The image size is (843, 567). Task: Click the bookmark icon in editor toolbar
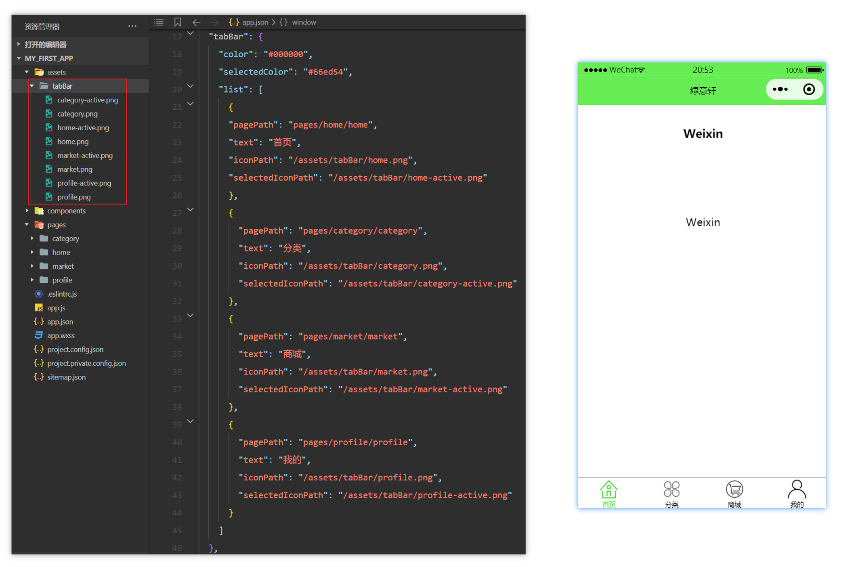pyautogui.click(x=178, y=22)
